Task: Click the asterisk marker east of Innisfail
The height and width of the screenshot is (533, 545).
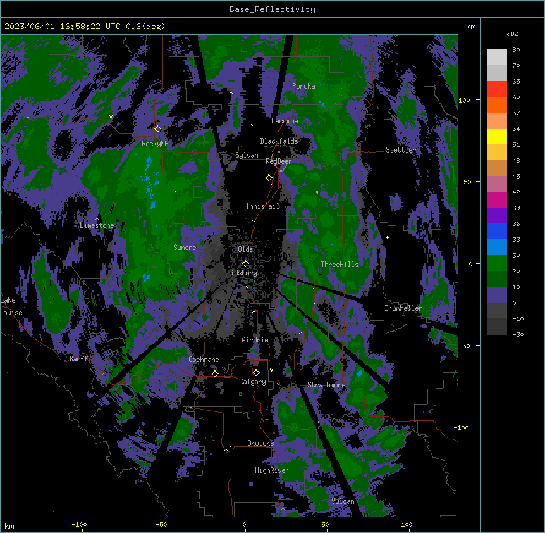Action: click(317, 192)
